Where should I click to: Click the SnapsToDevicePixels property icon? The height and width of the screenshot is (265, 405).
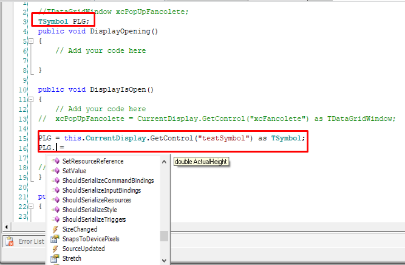click(x=55, y=239)
